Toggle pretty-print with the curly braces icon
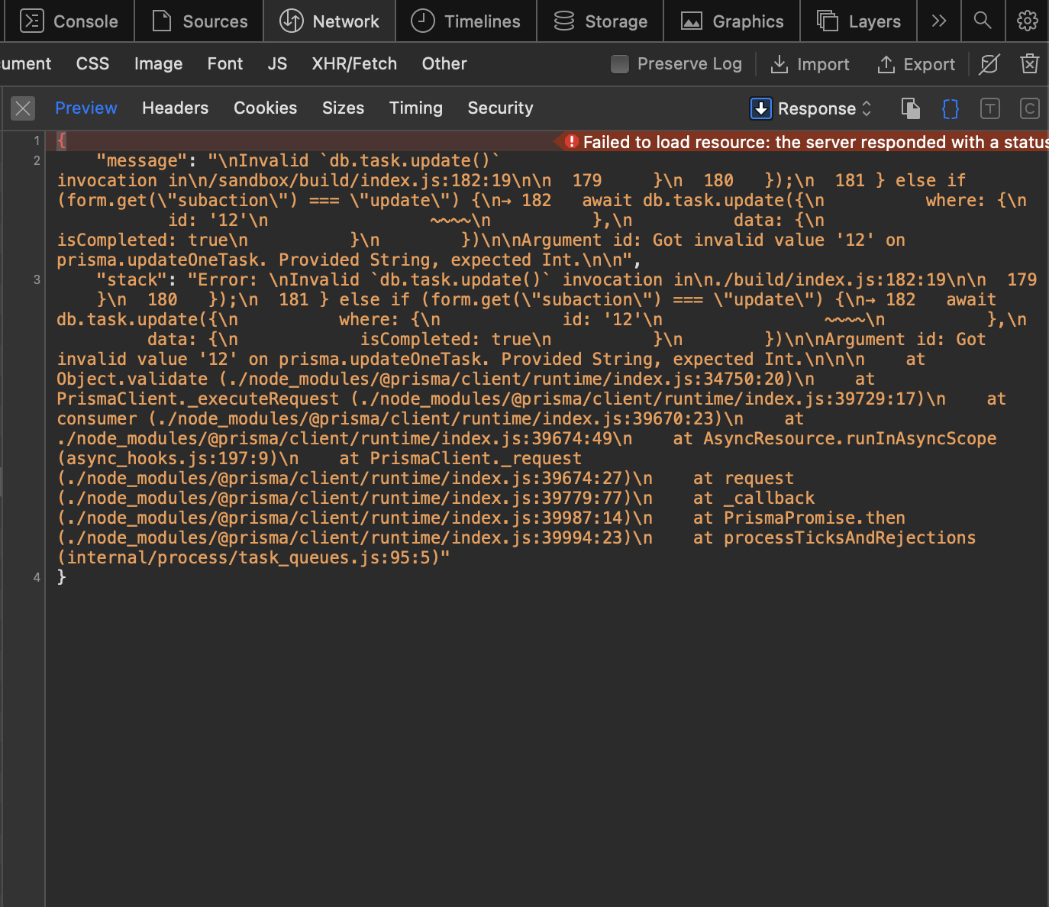Screen dimensions: 1049x907 (x=950, y=108)
